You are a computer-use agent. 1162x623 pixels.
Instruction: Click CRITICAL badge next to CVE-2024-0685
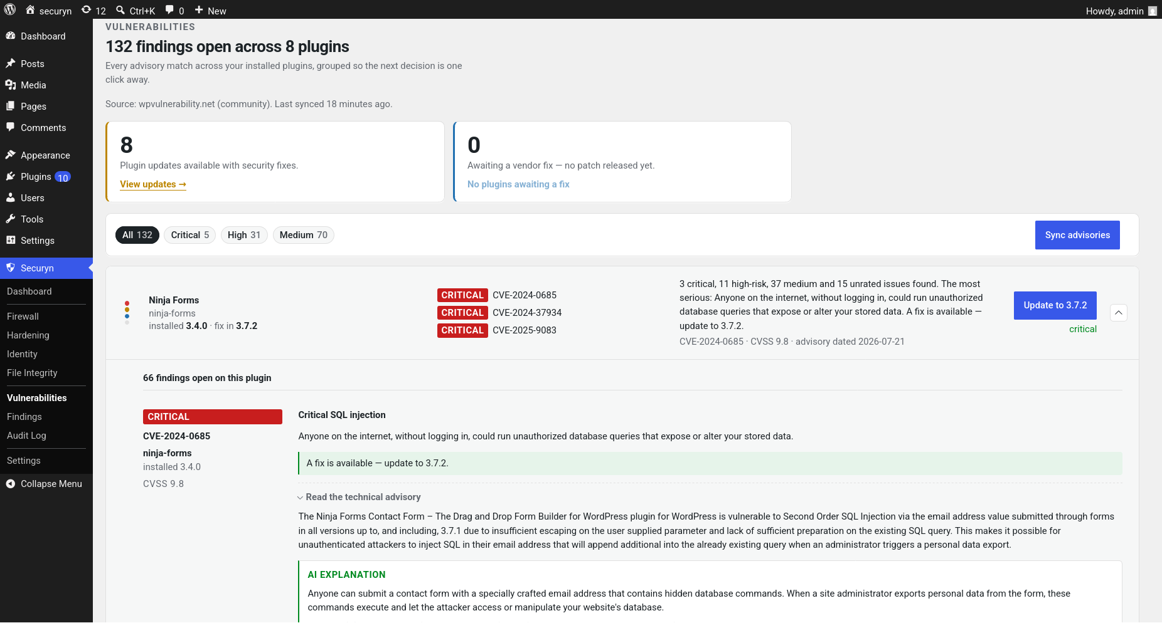462,295
